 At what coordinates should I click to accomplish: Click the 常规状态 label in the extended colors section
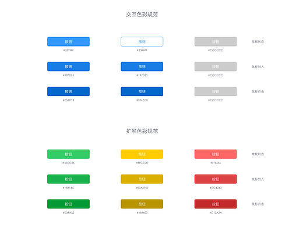[258, 154]
